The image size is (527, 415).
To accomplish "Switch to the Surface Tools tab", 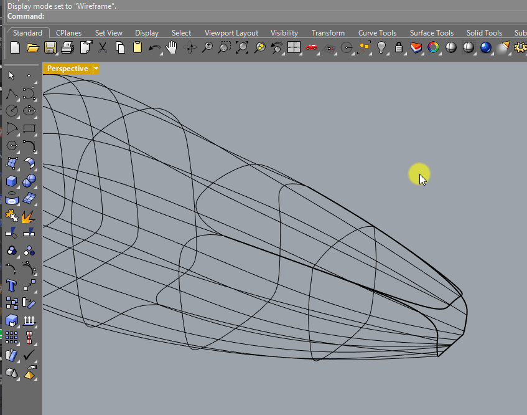I will click(431, 33).
